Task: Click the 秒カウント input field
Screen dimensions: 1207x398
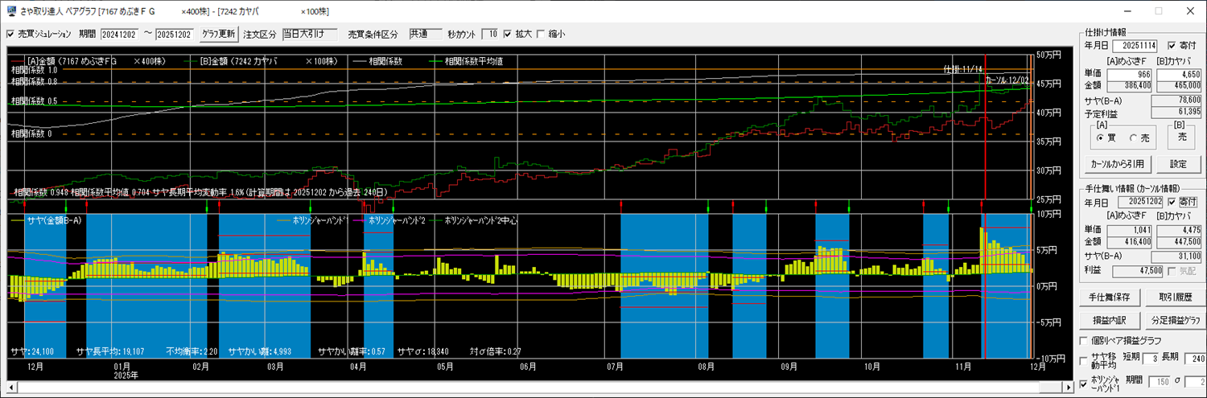Action: point(489,35)
